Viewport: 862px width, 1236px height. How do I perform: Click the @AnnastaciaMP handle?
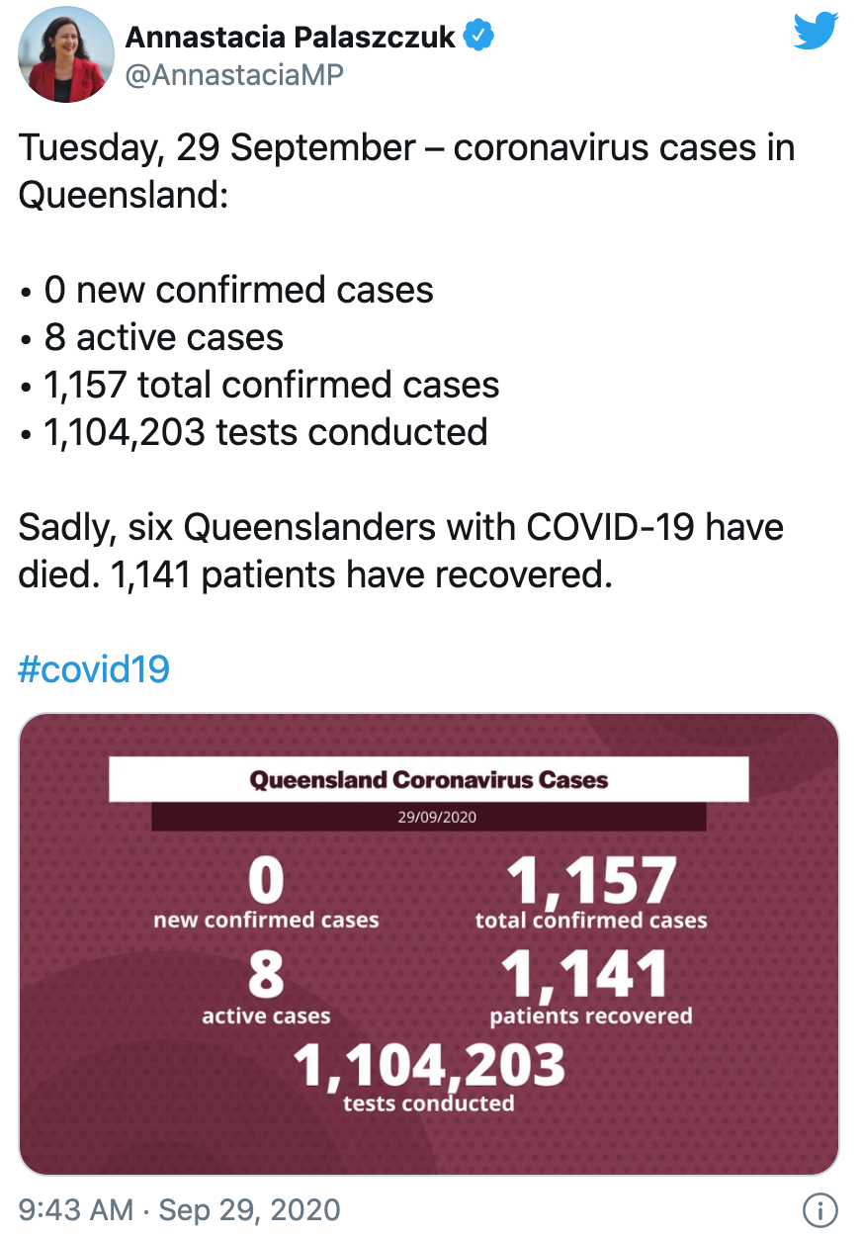point(234,75)
